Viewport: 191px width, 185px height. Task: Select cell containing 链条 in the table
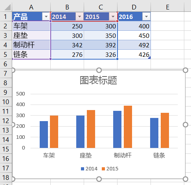(31, 54)
